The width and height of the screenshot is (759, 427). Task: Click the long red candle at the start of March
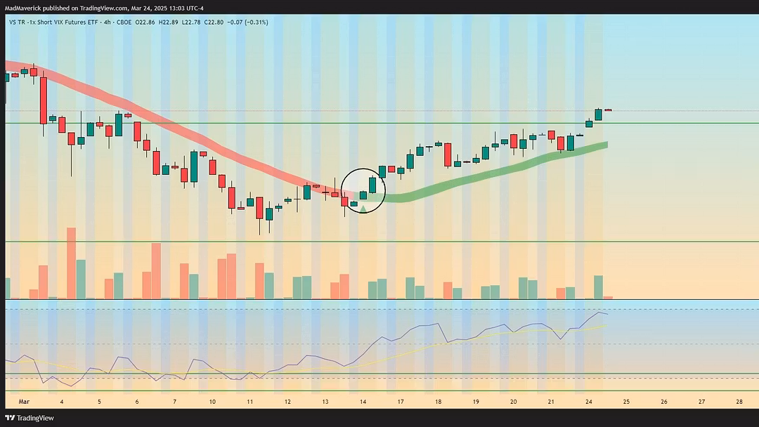click(44, 100)
